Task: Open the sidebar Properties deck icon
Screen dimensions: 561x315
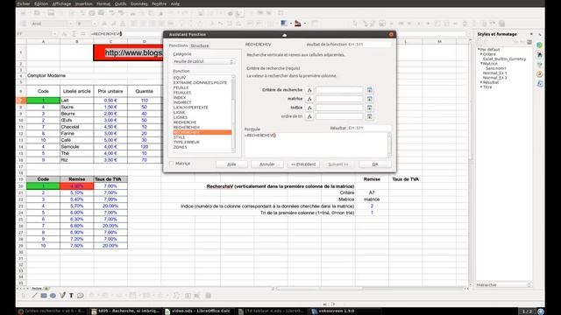Action: pyautogui.click(x=540, y=45)
